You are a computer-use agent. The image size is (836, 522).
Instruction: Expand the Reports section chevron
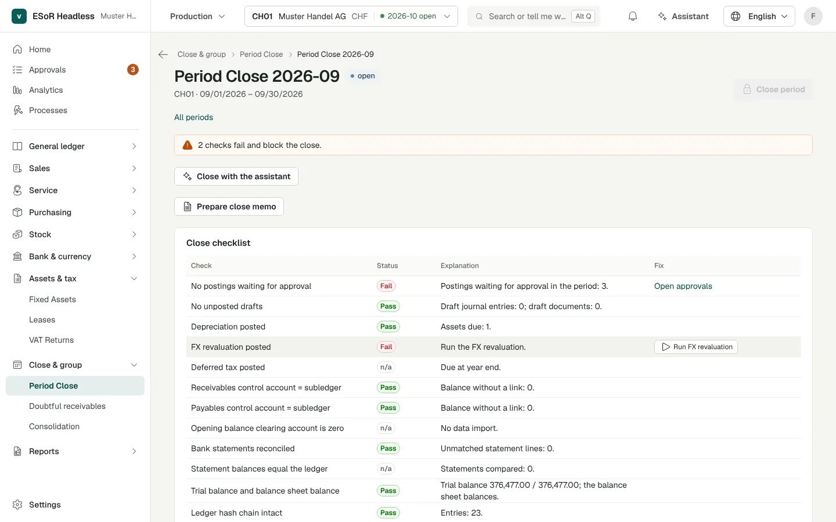tap(134, 451)
